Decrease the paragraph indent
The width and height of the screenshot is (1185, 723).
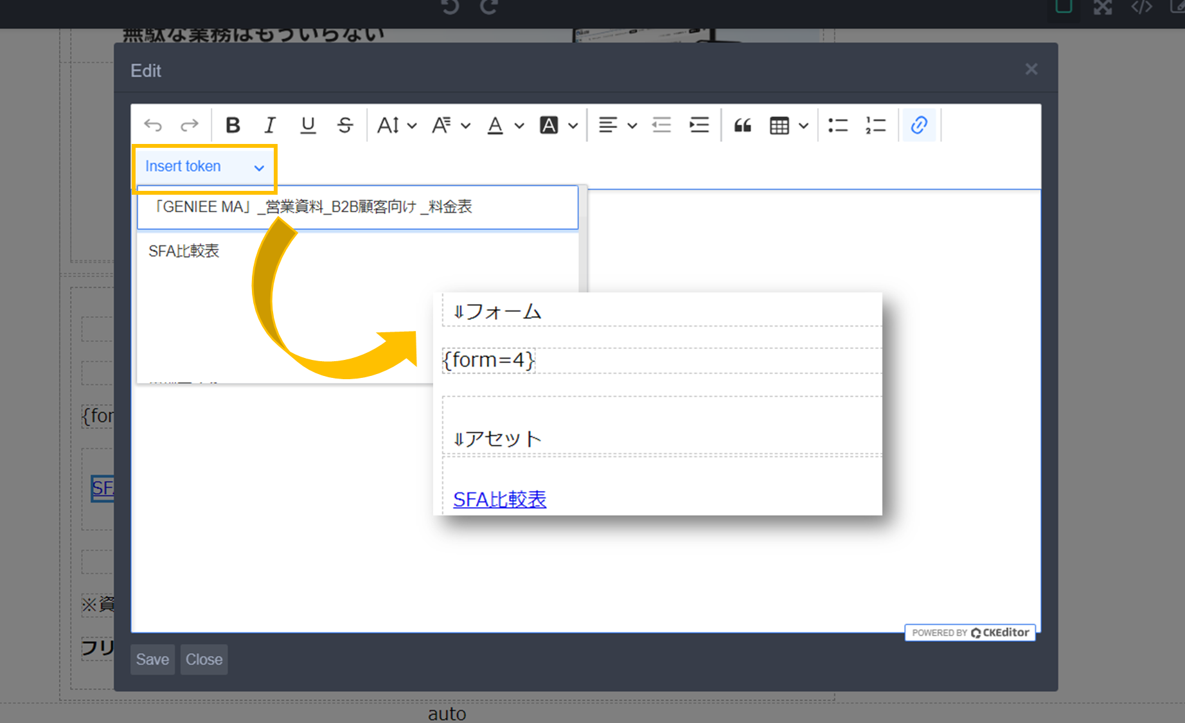(661, 125)
